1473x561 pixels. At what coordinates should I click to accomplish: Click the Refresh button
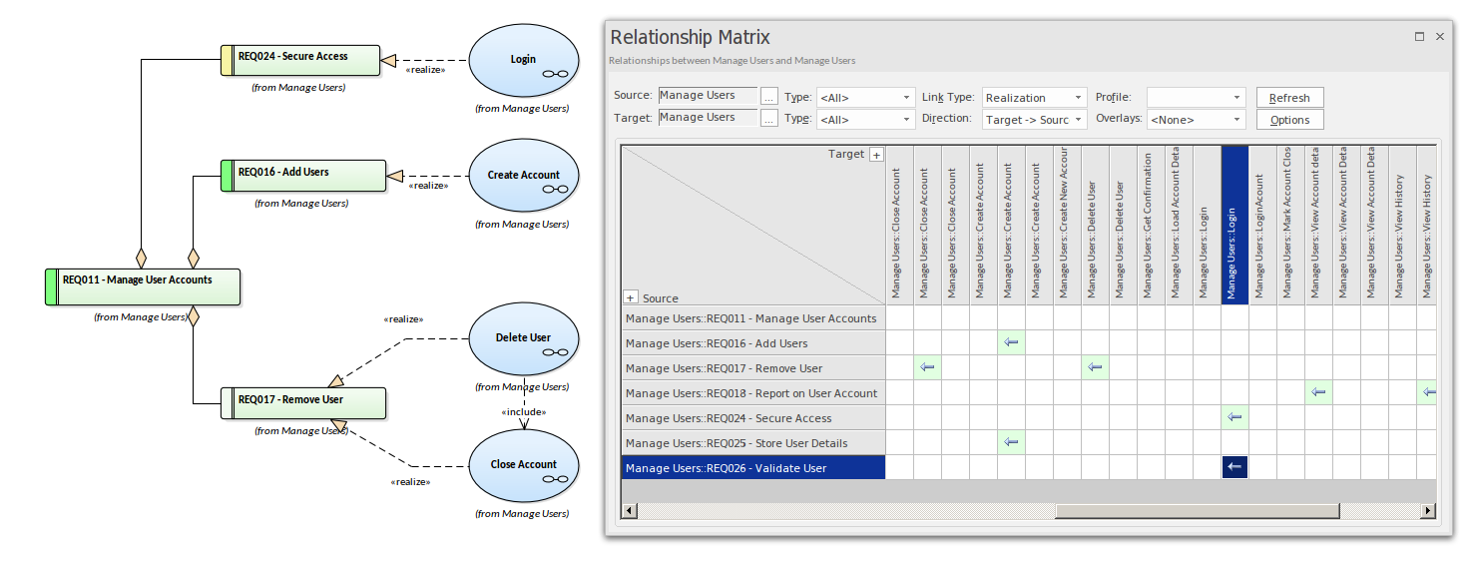point(1289,97)
